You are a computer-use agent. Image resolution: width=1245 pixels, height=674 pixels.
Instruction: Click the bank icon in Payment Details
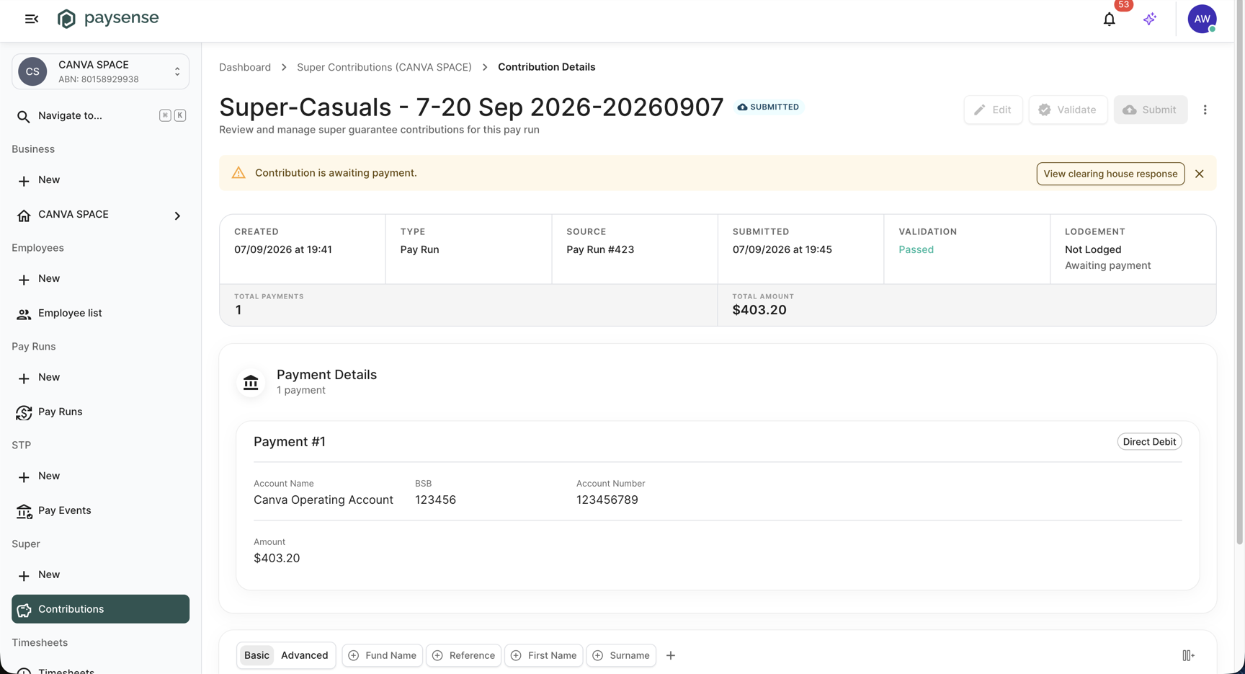(x=251, y=382)
